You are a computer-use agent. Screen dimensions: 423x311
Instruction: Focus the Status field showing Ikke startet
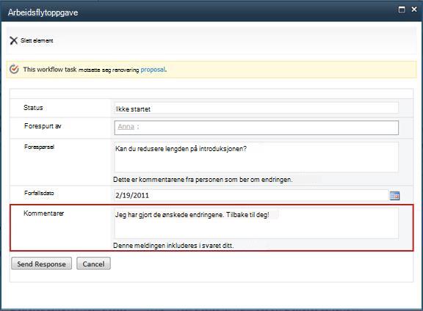click(x=256, y=109)
